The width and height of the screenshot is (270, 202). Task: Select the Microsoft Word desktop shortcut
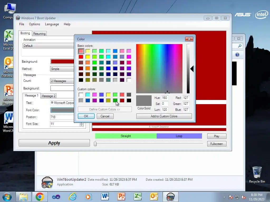(x=8, y=122)
